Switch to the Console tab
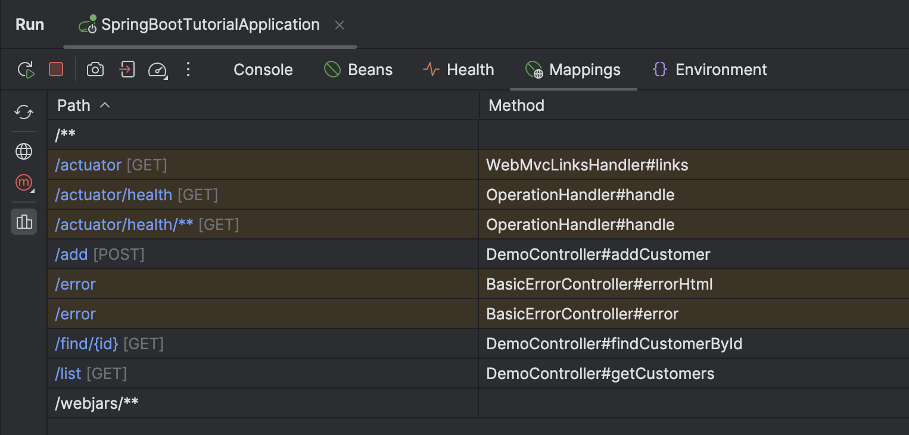 [x=263, y=69]
